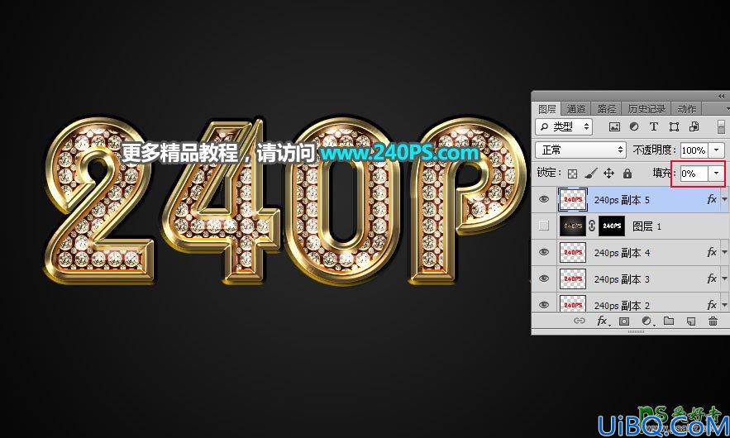Click the panel bottom resize grip
This screenshot has width=730, height=438.
pos(636,332)
